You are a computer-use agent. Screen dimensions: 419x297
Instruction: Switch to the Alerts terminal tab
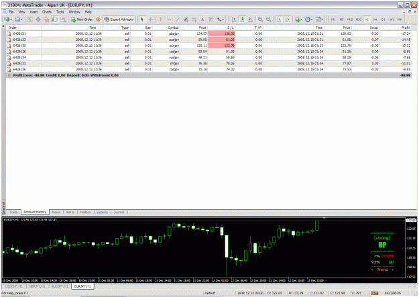pos(70,212)
